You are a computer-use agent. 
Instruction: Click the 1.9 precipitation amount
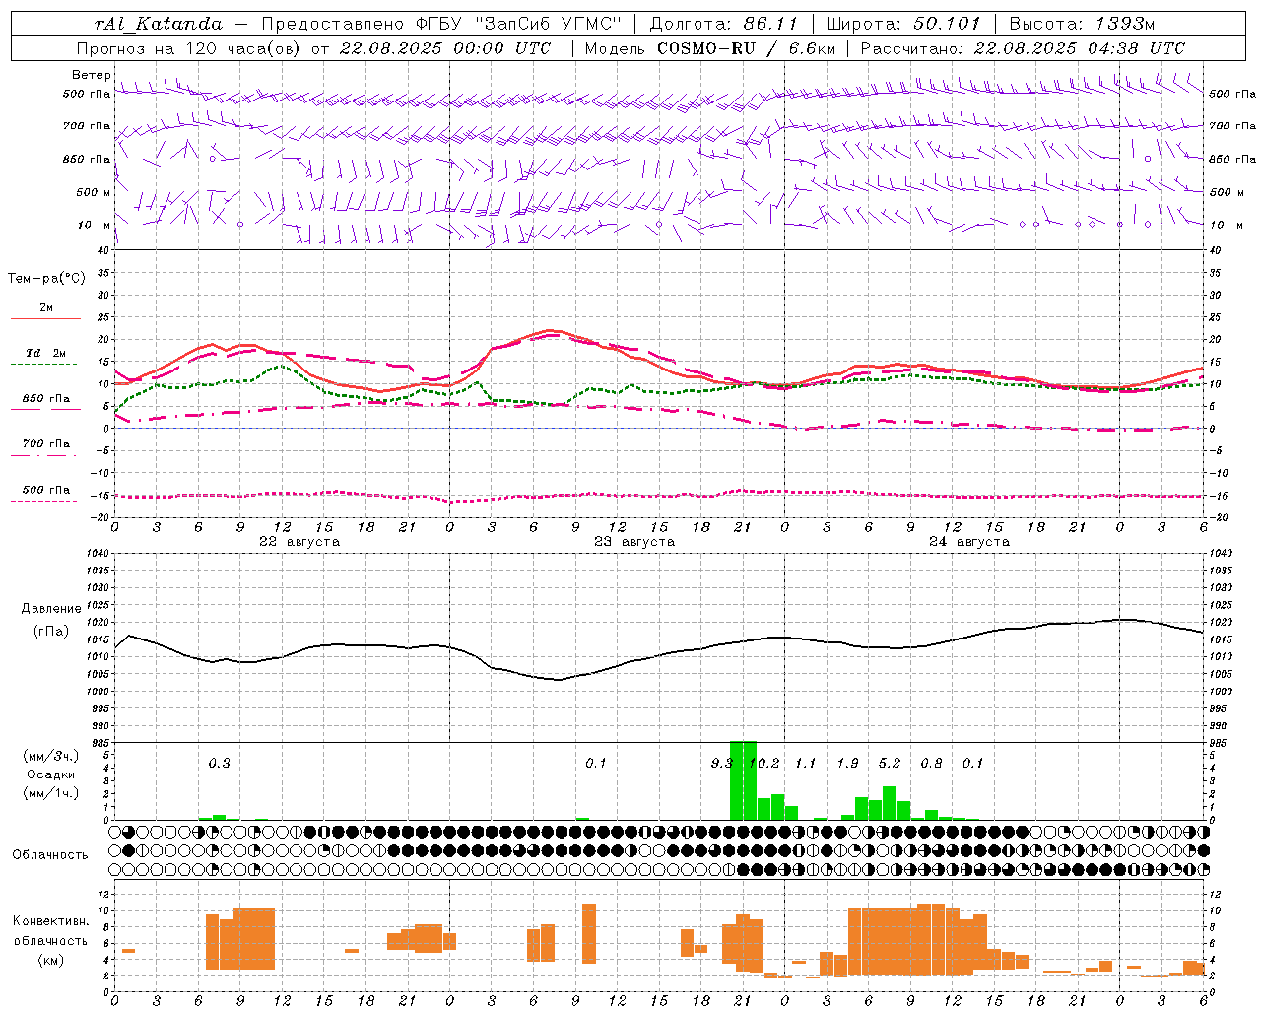tap(847, 763)
